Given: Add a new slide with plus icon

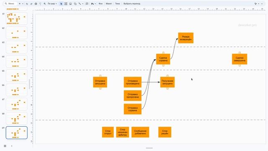Looking at the screenshot, I should (x=20, y=4).
